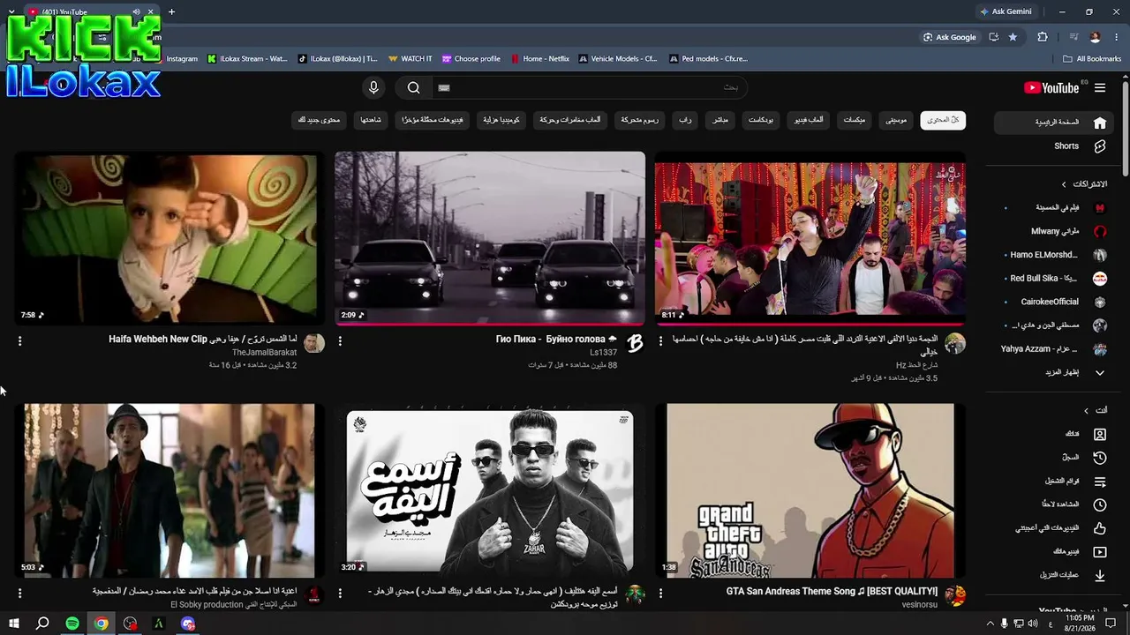Screen dimensions: 1130x635
Task: Select the موسيقى filter chip
Action: click(x=896, y=120)
